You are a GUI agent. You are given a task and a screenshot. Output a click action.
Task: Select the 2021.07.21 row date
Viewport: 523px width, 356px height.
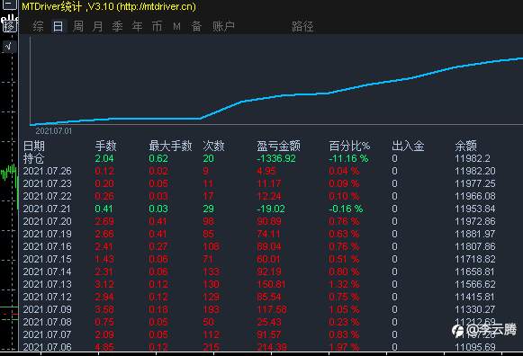(x=47, y=209)
